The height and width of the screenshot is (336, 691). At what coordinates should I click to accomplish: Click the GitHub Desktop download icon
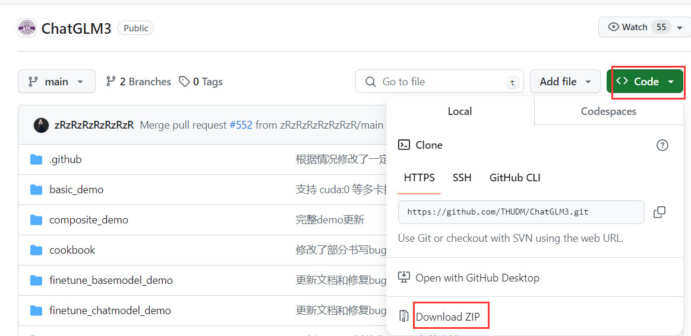tap(403, 277)
